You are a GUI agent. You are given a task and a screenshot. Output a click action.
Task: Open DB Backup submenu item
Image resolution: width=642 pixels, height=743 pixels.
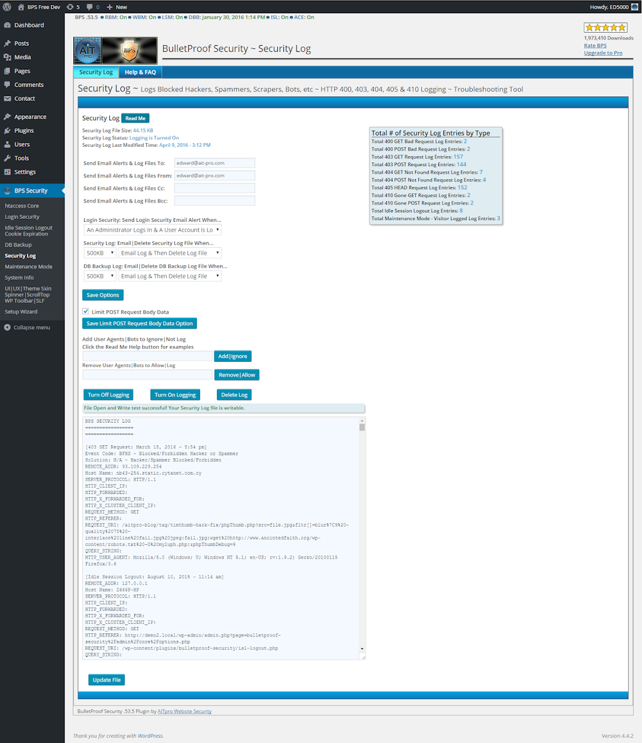(18, 245)
